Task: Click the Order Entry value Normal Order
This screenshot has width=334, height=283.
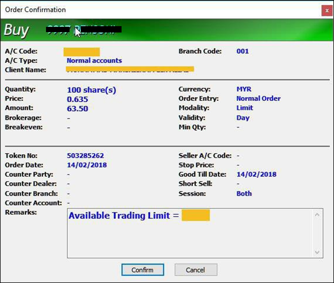Action: [258, 99]
